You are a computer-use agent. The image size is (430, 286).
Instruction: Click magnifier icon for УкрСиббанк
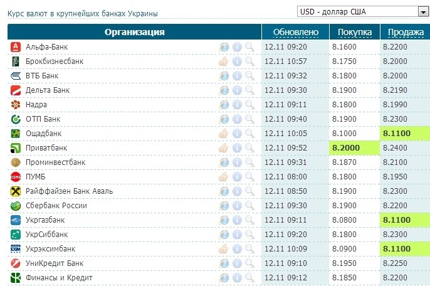point(249,234)
